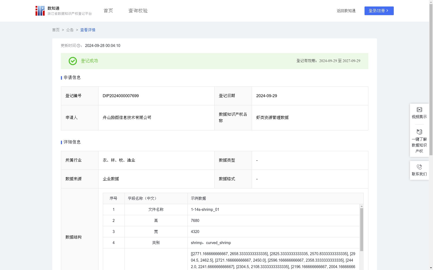Click the industry value 农、林、牧、渔业

point(119,160)
